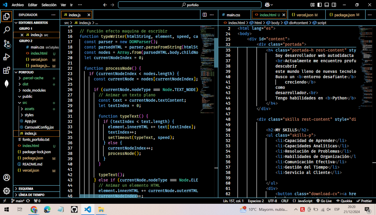Image resolution: width=376 pixels, height=215 pixels.
Task: Click Prettier status bar item
Action: coord(364,201)
